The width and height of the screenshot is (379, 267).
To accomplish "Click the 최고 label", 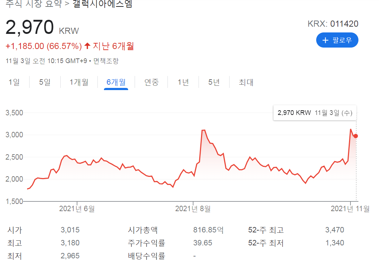I will click(14, 243).
